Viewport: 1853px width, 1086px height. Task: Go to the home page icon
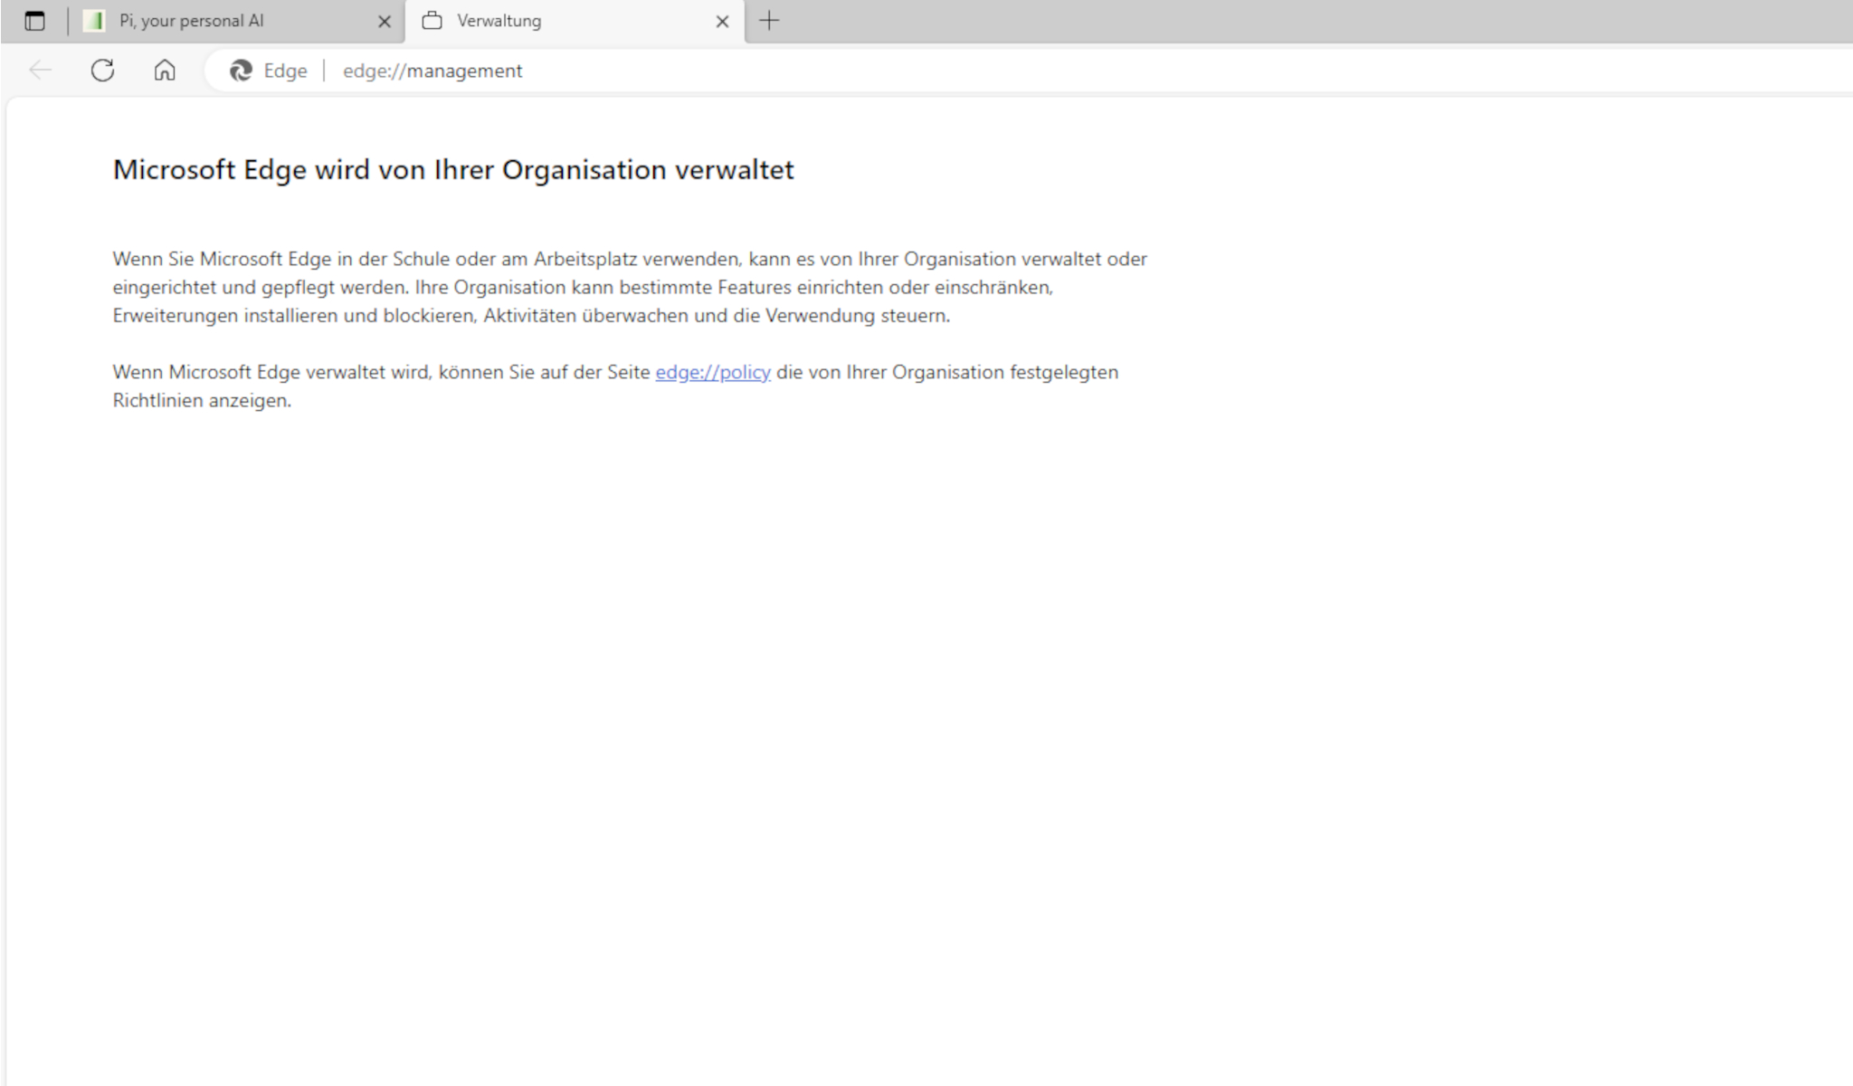(x=165, y=71)
